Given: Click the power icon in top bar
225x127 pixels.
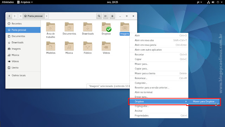Looking at the screenshot, I should click(218, 2).
